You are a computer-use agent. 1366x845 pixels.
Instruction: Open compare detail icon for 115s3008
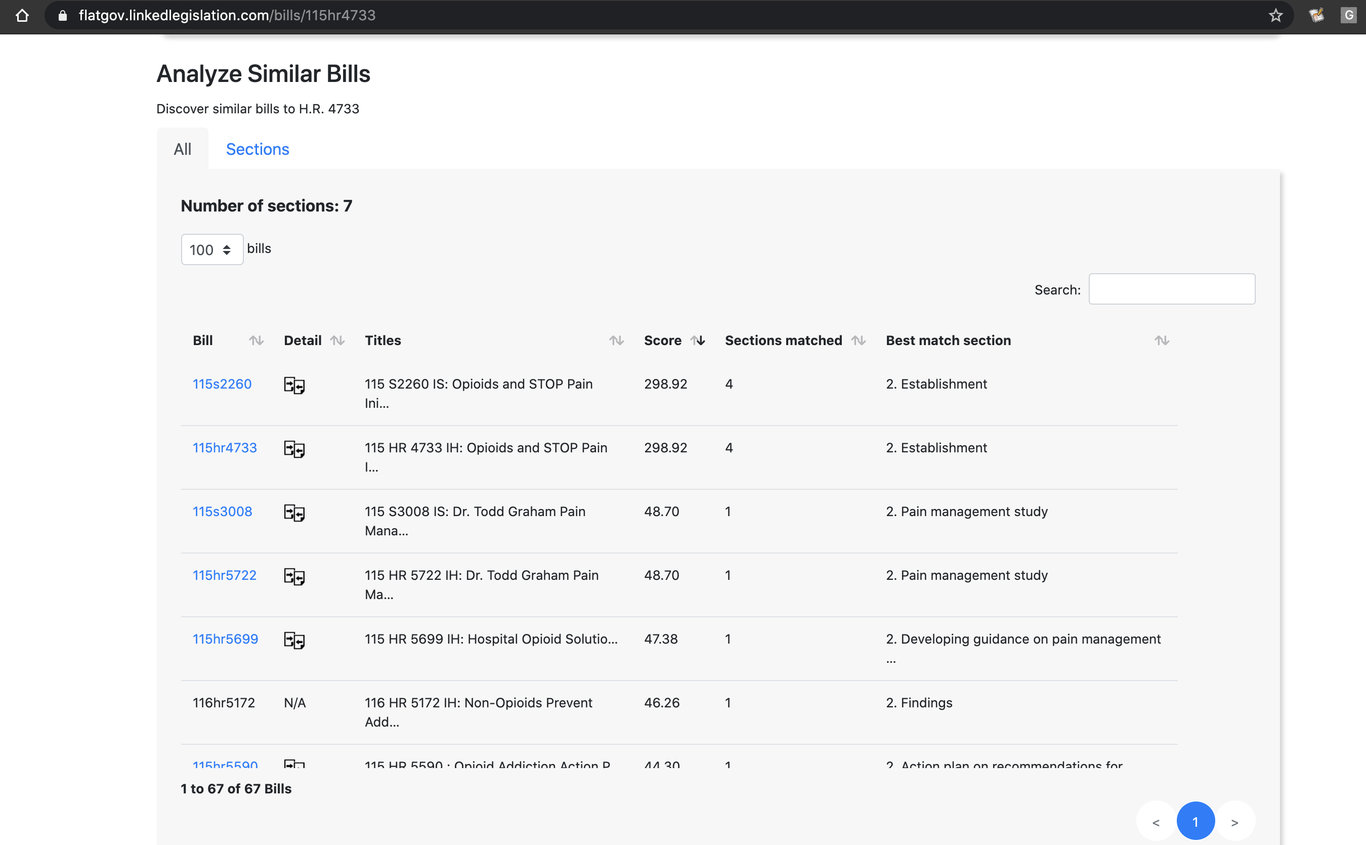[294, 513]
